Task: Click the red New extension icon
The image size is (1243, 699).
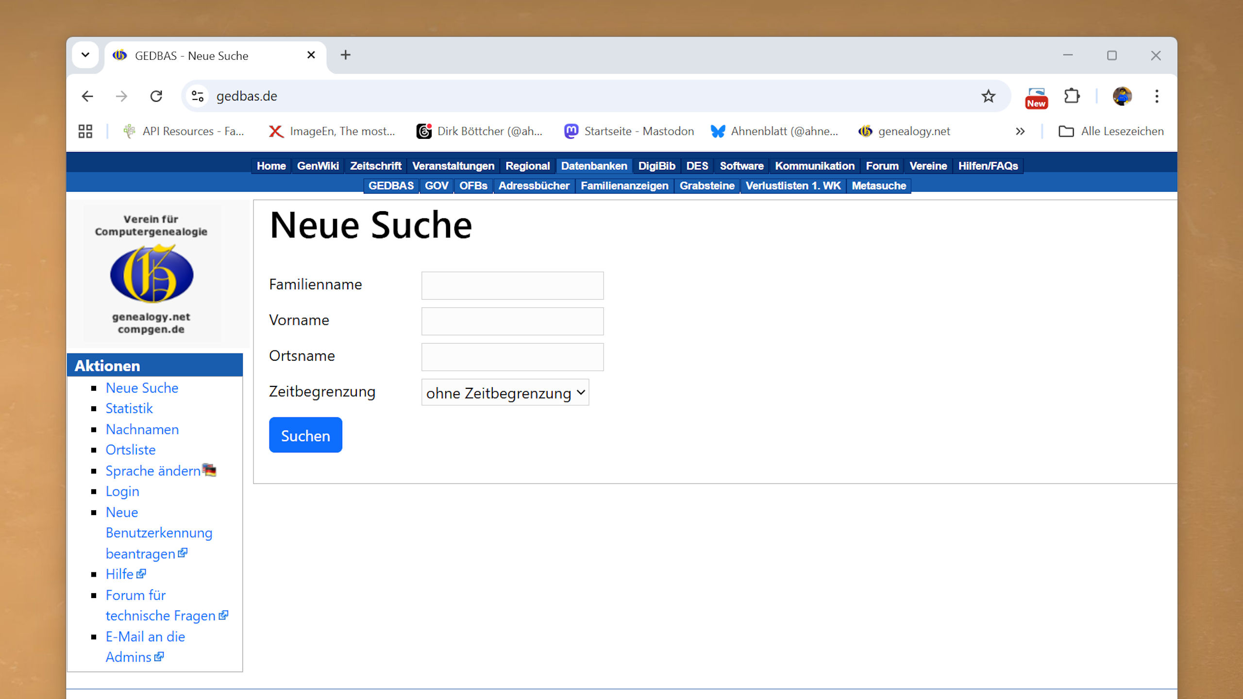Action: pyautogui.click(x=1036, y=97)
